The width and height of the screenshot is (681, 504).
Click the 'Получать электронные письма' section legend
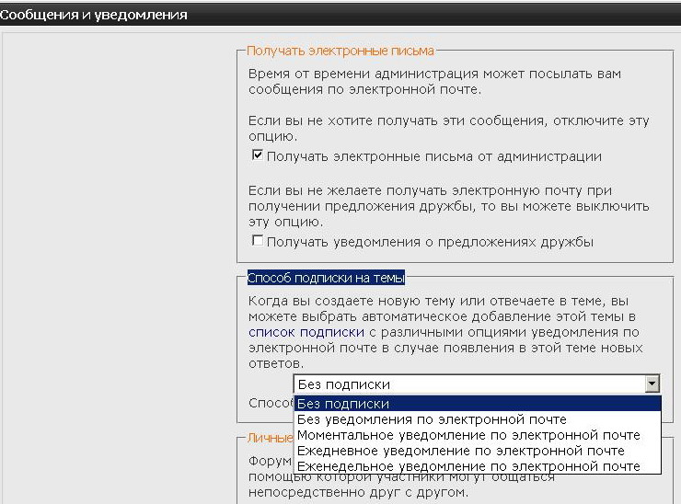(x=340, y=52)
